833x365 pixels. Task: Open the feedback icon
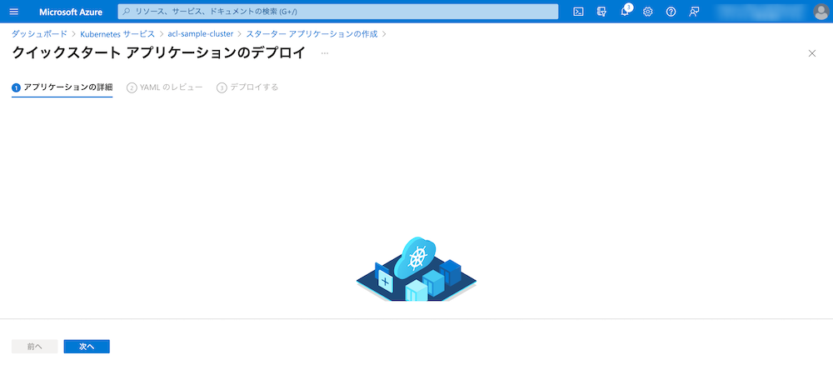(x=694, y=12)
